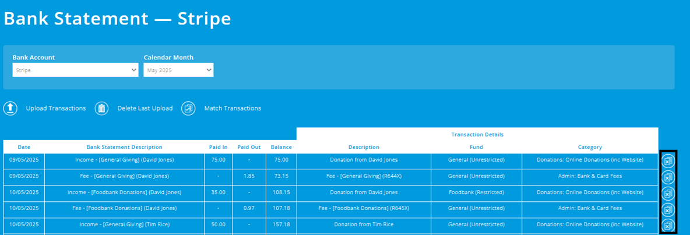Click the 'Foodbank (Restricted)' fund cell
This screenshot has width=690, height=235.
tap(477, 193)
